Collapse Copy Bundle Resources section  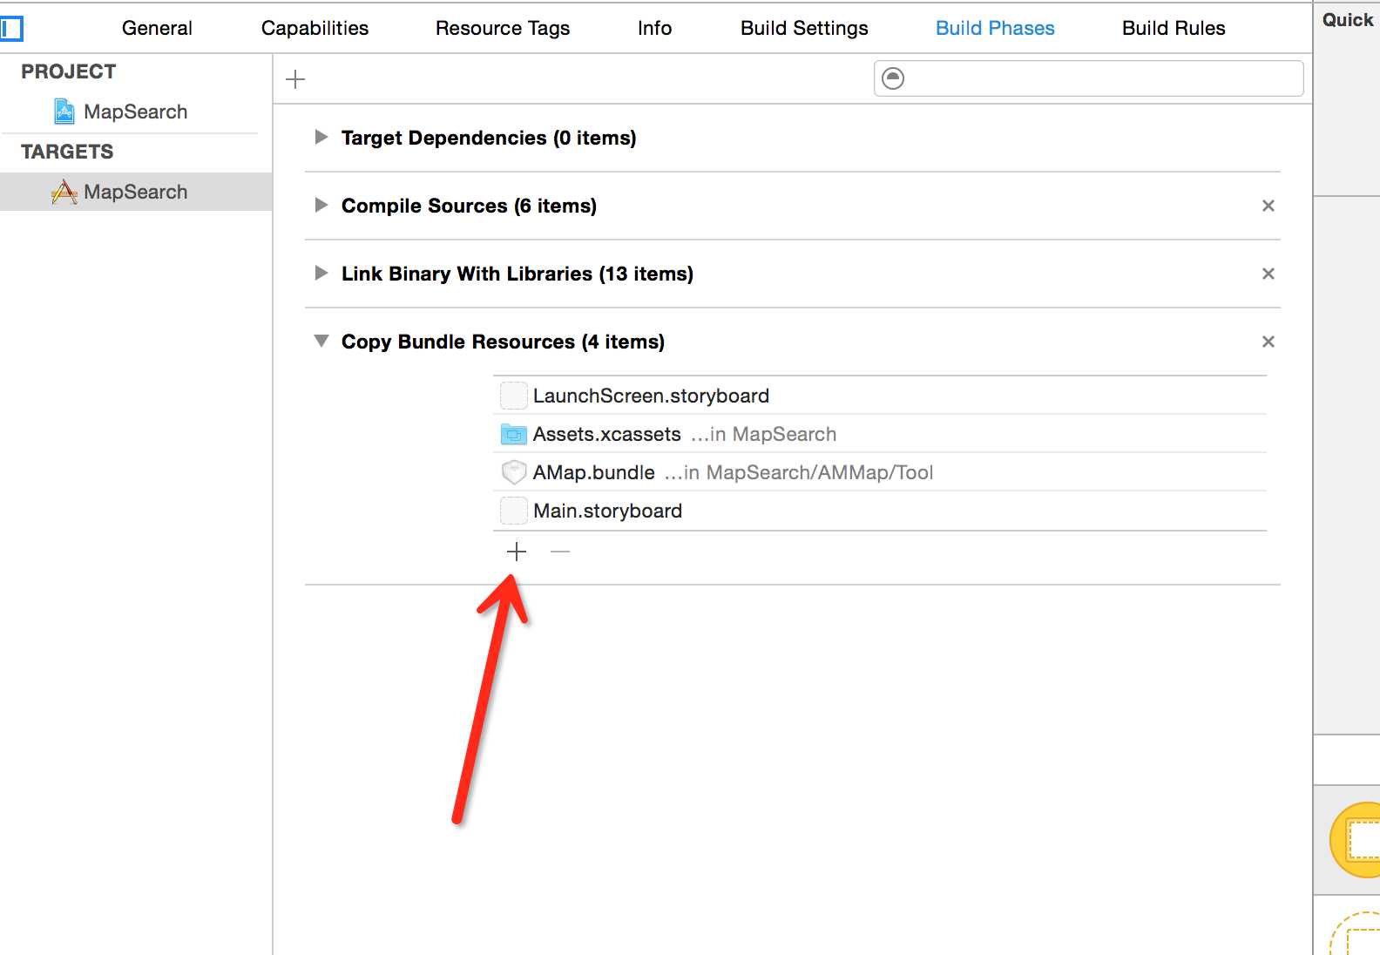(x=321, y=341)
